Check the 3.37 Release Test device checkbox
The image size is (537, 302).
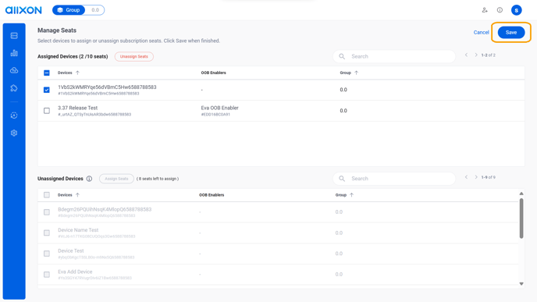tap(47, 111)
